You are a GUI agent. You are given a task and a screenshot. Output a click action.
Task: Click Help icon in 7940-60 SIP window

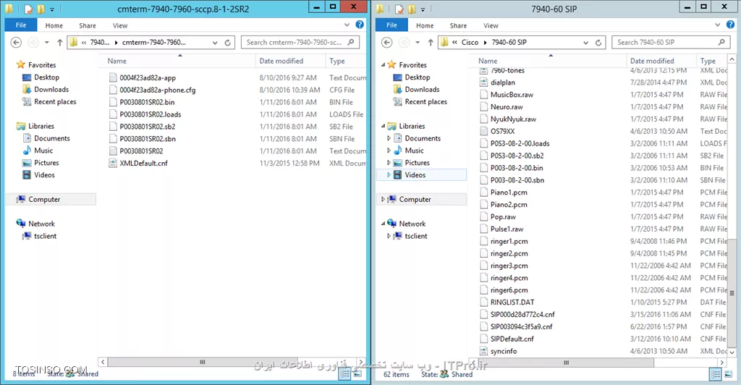click(730, 25)
